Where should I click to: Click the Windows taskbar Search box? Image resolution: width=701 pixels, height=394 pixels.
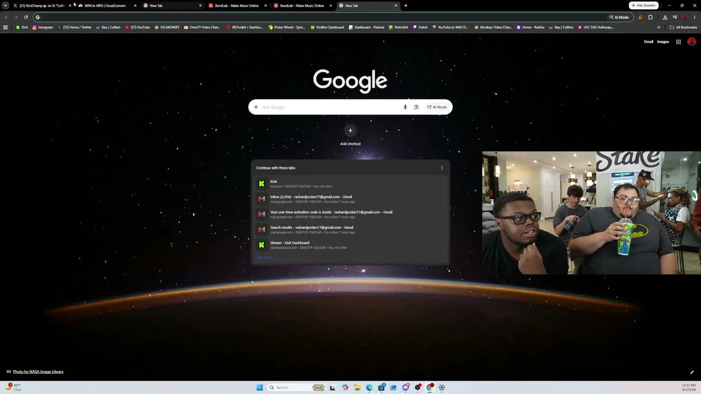(296, 387)
